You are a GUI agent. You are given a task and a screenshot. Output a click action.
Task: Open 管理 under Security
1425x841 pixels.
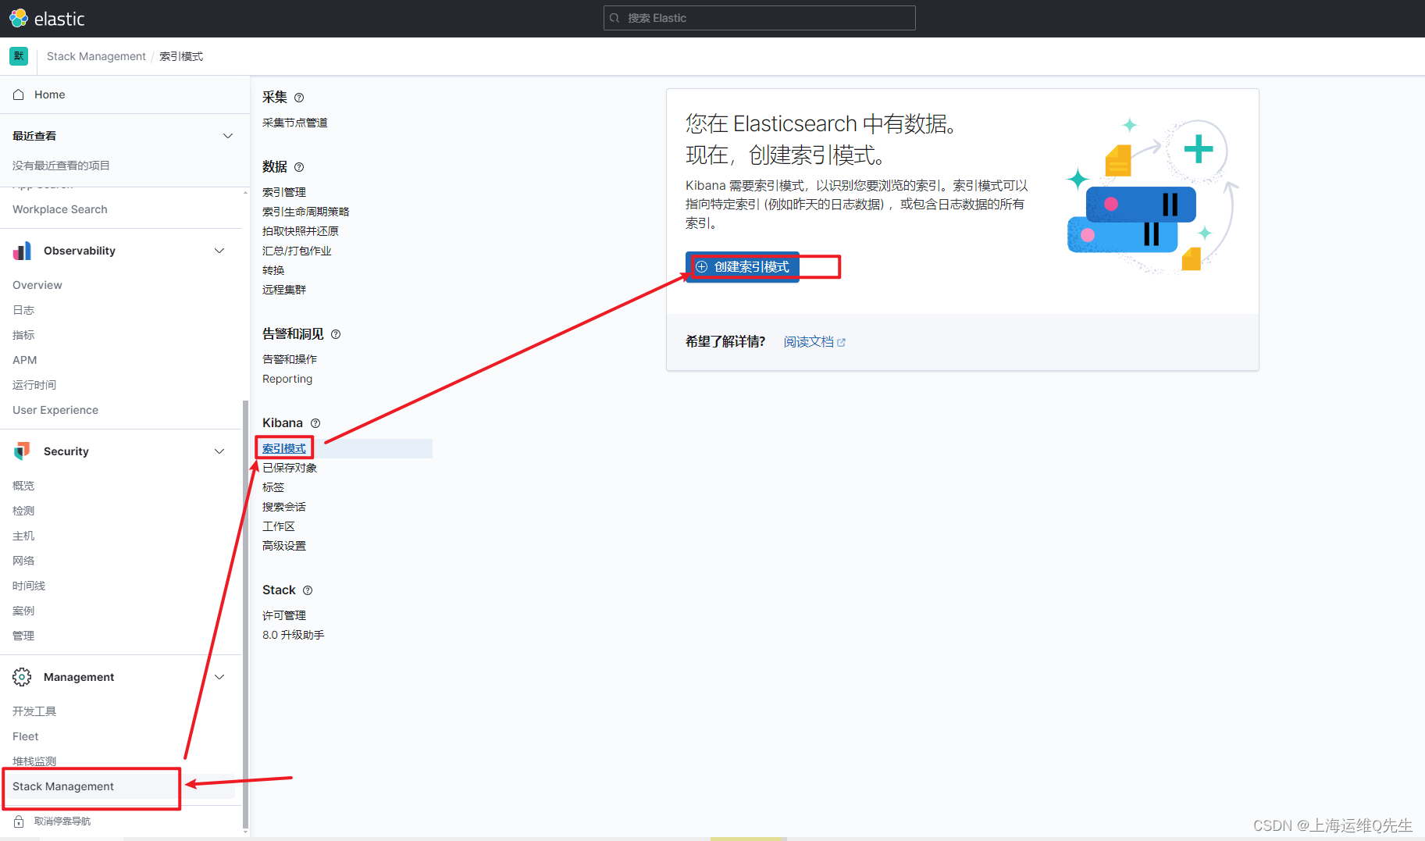coord(23,636)
